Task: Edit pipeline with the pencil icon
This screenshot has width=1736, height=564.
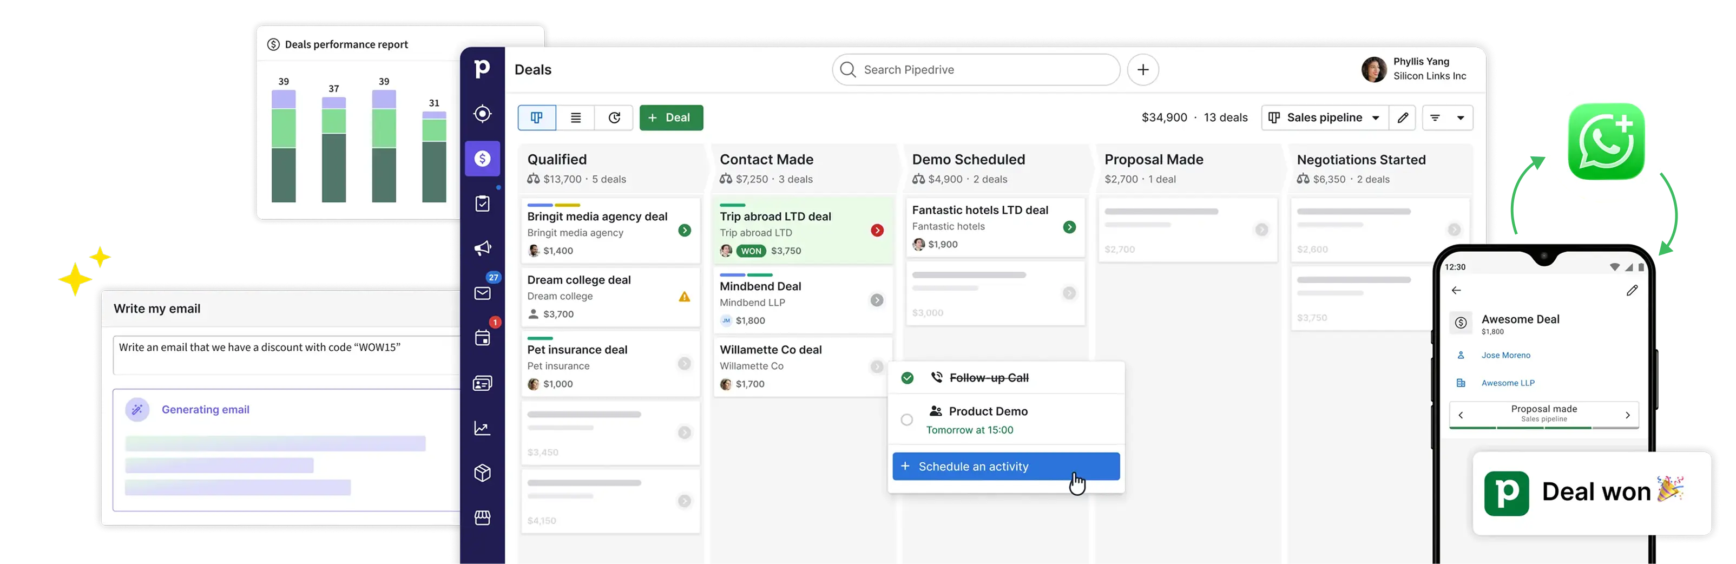Action: (x=1403, y=117)
